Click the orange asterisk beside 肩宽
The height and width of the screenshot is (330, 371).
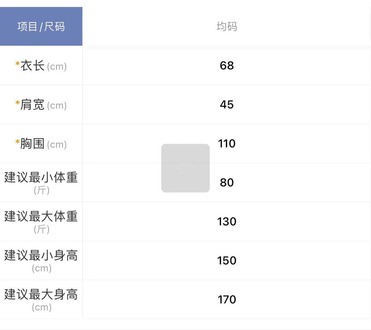click(x=17, y=103)
